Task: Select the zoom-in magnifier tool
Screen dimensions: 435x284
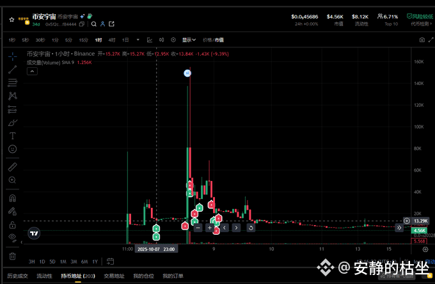Action: point(13,180)
